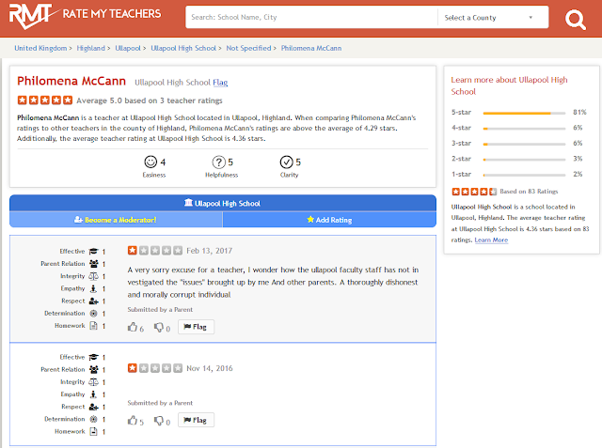Click thumbs down on Nov 14, 2016 review

[x=159, y=421]
